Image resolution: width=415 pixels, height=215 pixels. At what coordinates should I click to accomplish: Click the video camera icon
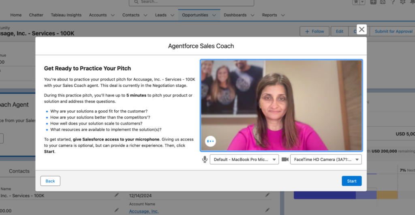[285, 159]
